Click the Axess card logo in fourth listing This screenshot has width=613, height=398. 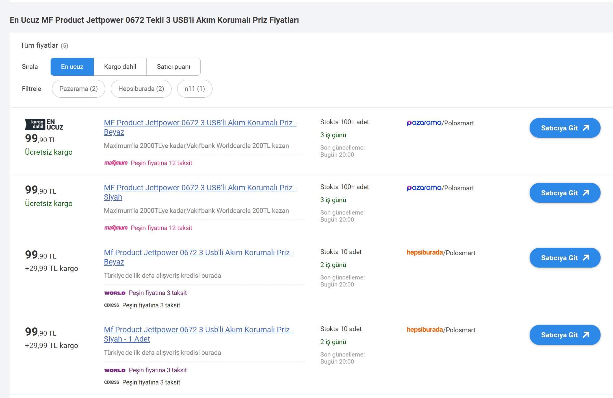pyautogui.click(x=111, y=382)
